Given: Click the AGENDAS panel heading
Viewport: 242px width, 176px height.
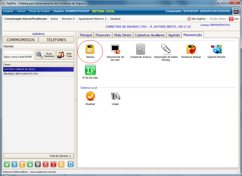Looking at the screenshot, I should tap(38, 34).
